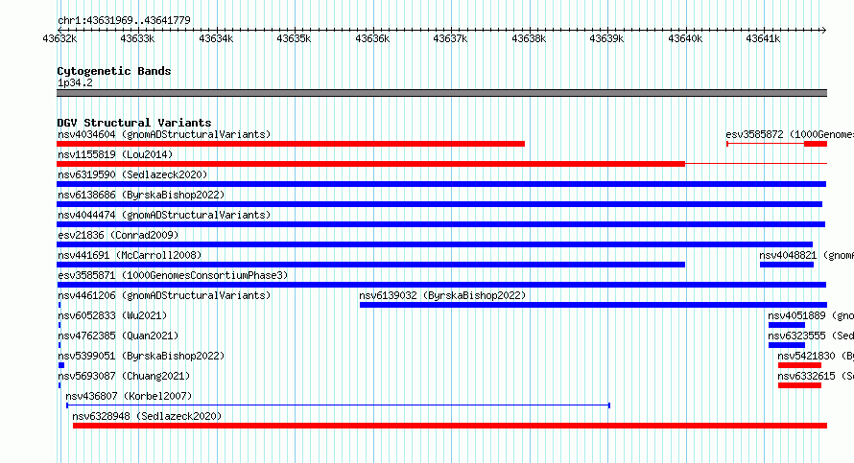Open the nsv6319590 (Sedlazeck2020) label

(x=132, y=174)
